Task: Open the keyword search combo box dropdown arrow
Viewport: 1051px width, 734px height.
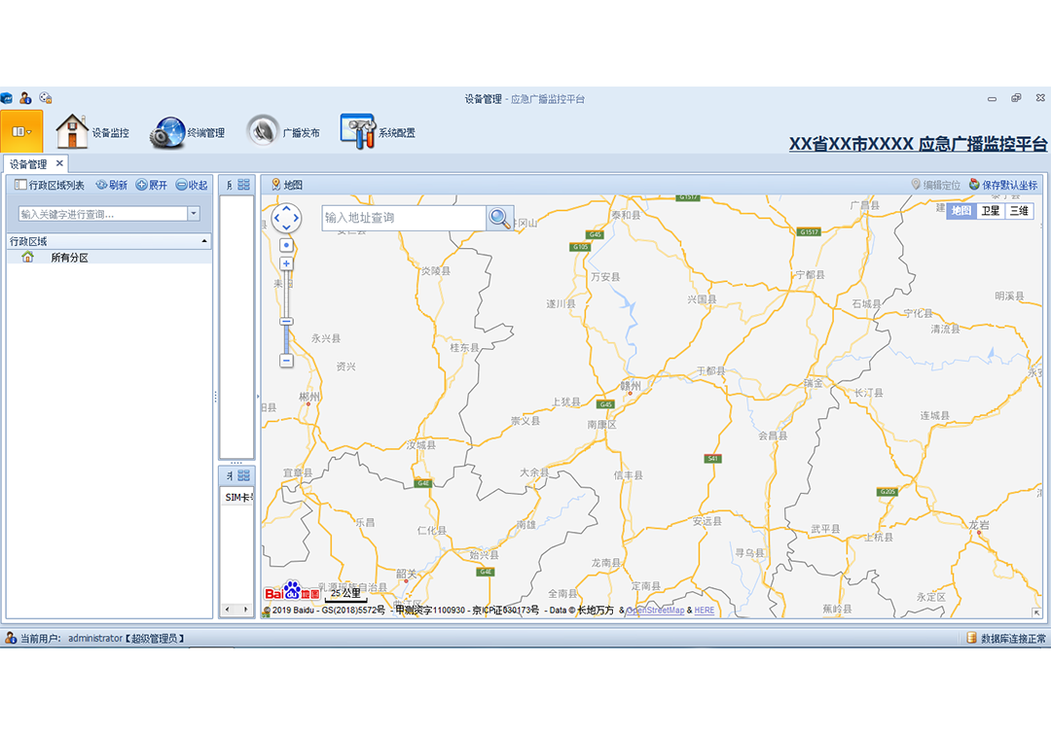Action: click(x=194, y=214)
